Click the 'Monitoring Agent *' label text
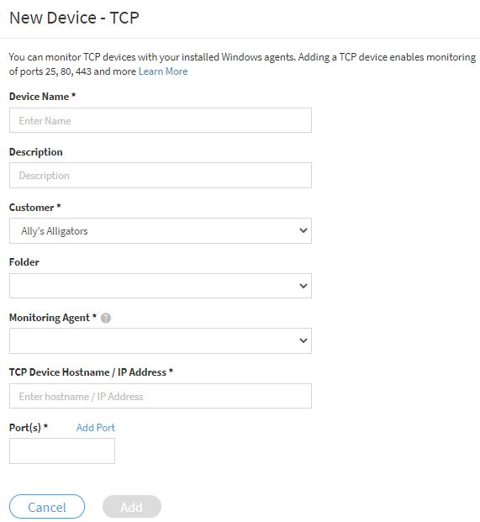This screenshot has height=522, width=480. click(53, 318)
